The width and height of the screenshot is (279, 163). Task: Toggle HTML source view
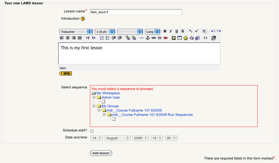206,38
